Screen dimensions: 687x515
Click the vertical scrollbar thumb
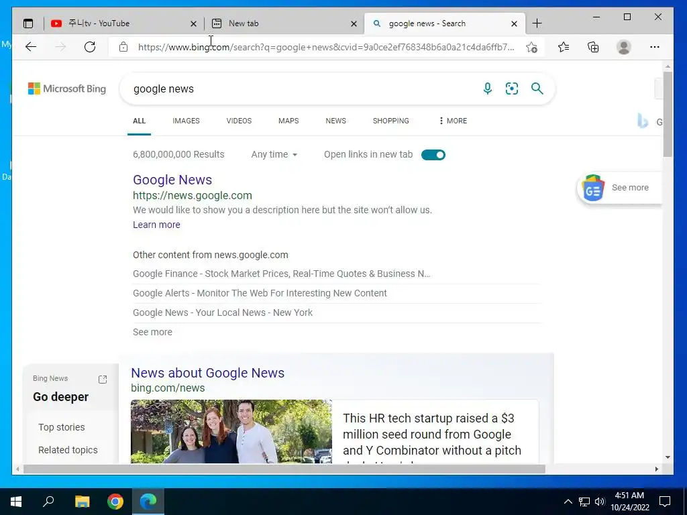tap(668, 114)
